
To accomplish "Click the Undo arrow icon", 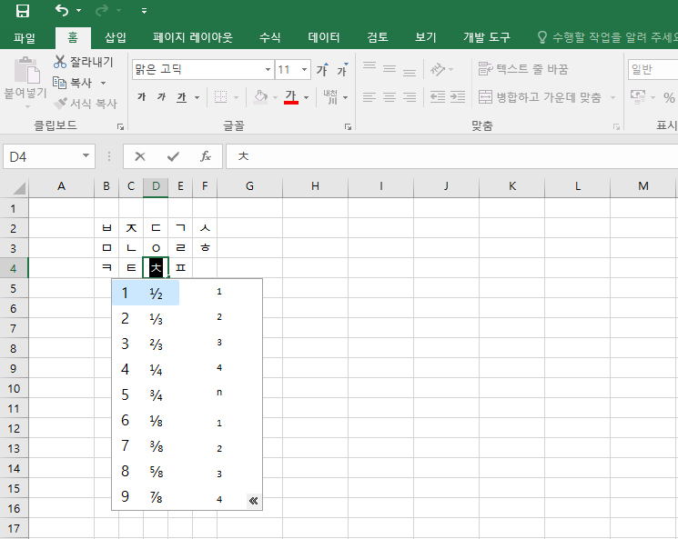I will (x=62, y=10).
